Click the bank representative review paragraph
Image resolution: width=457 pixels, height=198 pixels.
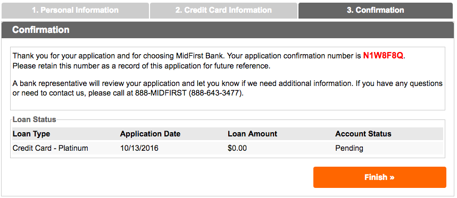pos(228,89)
